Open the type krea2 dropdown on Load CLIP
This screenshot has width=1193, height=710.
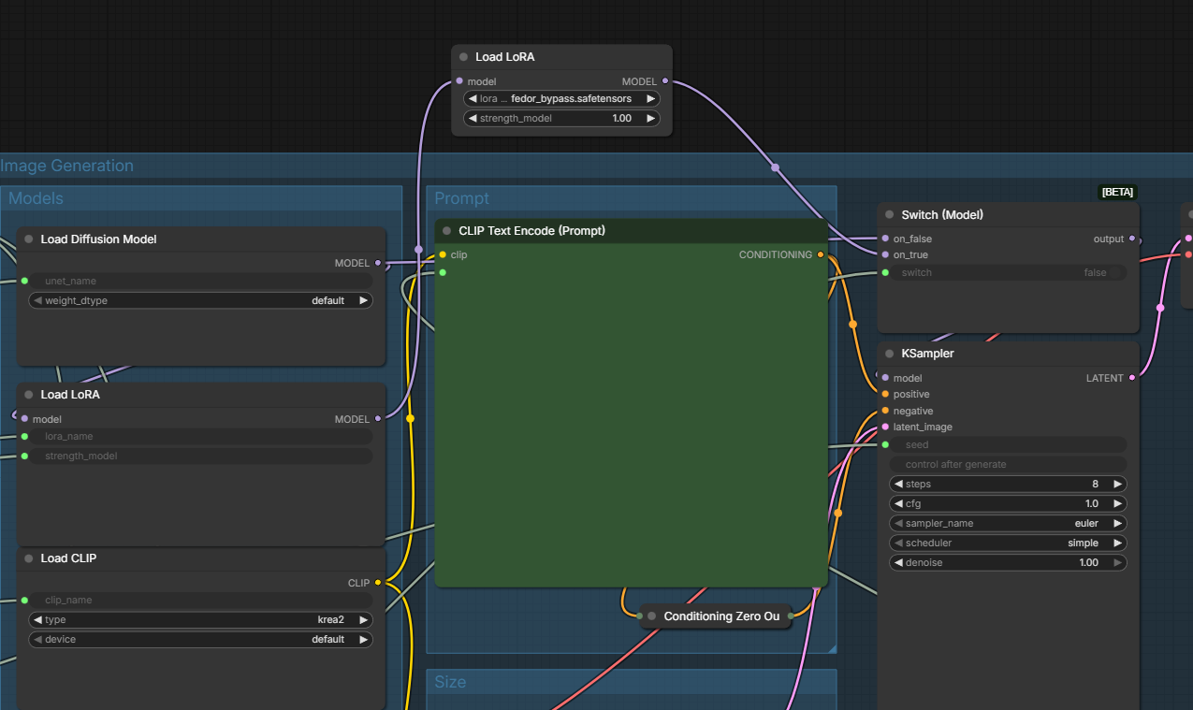click(x=200, y=620)
